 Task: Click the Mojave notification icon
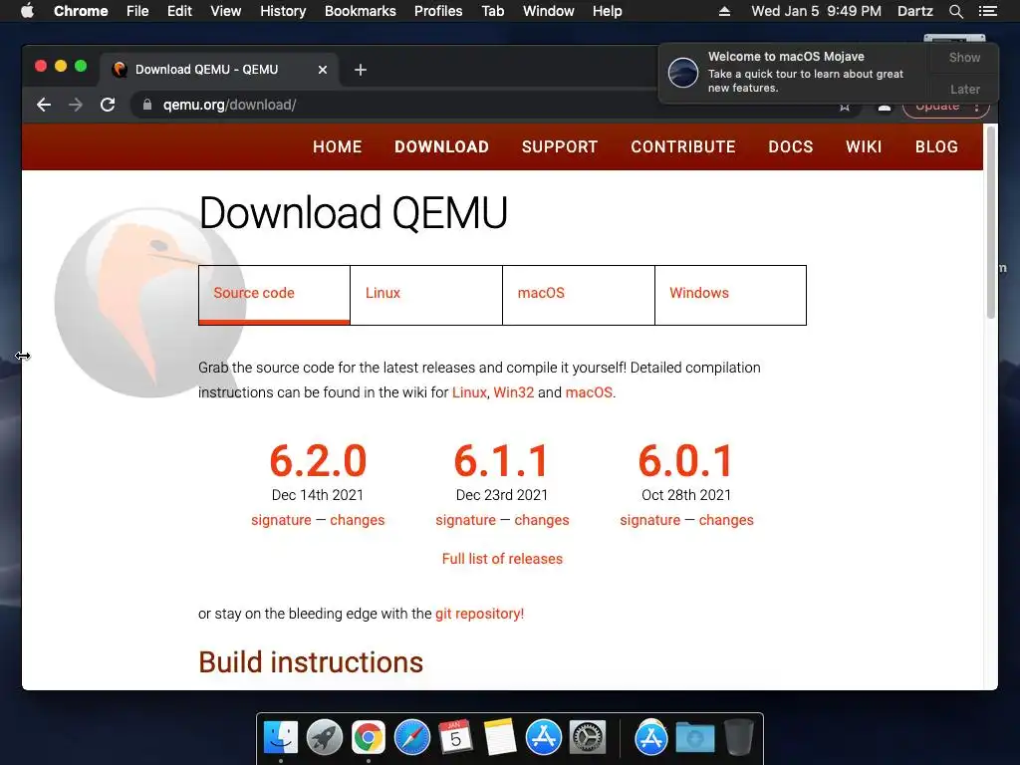tap(683, 72)
